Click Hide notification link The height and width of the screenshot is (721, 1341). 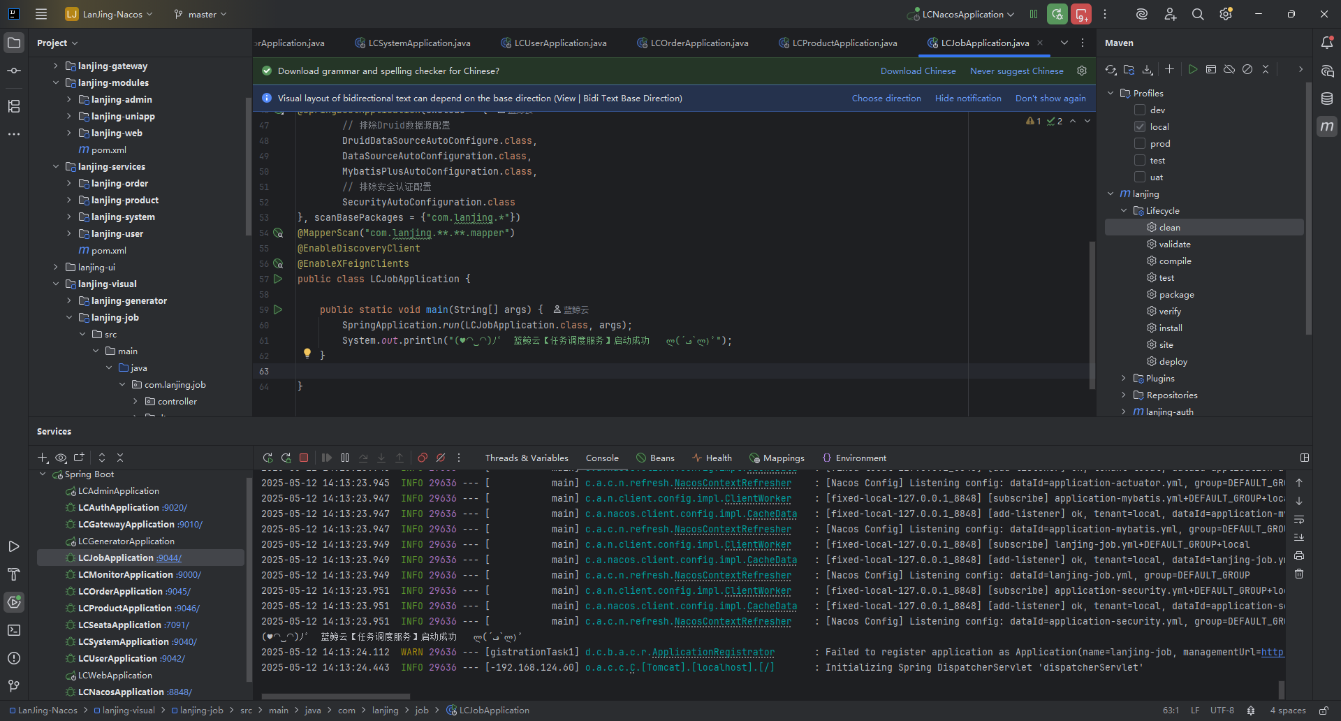(968, 98)
